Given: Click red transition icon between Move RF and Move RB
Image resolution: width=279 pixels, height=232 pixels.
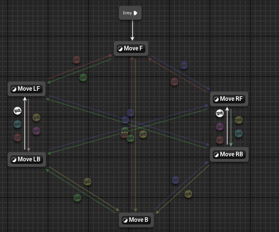Looking at the screenshot, I should click(x=220, y=140).
